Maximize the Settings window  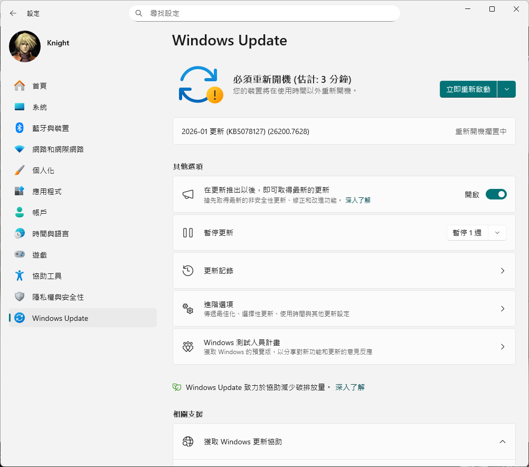click(x=492, y=9)
